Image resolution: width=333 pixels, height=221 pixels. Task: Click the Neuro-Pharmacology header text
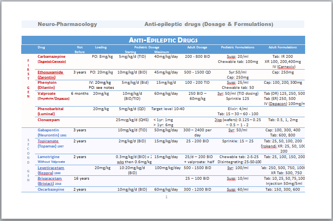[x=67, y=24]
